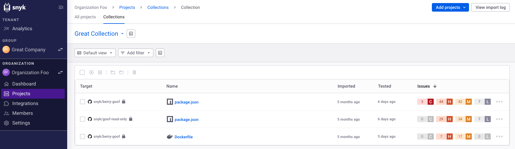Viewport: 515px width, 149px height.
Task: Check the snyk/berry-goof package.json row checkbox
Action: pos(83,102)
